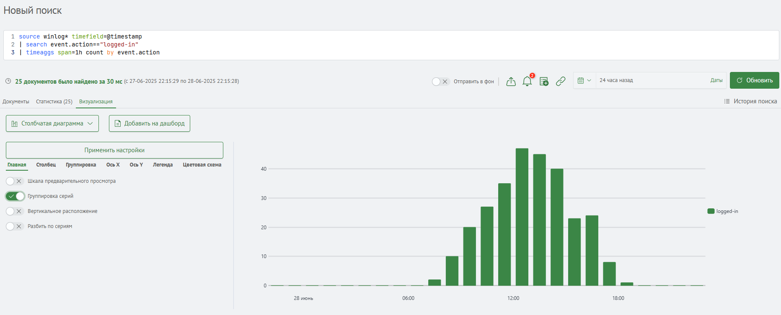The image size is (781, 315).
Task: Open the 'Главная' settings tab
Action: tap(17, 165)
